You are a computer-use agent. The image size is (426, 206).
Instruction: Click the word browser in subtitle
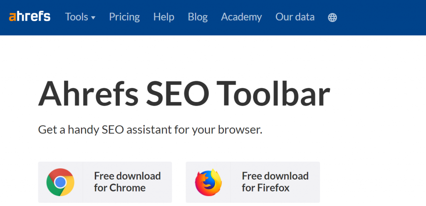(240, 130)
